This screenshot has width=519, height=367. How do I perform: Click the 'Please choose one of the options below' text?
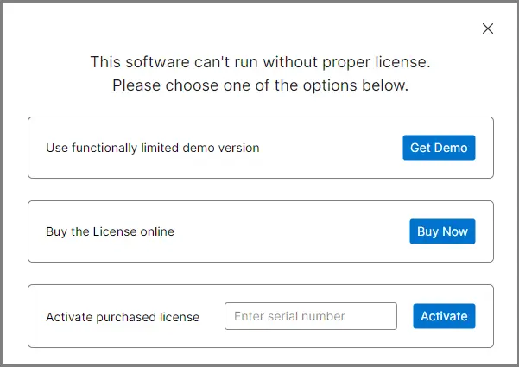click(x=260, y=86)
